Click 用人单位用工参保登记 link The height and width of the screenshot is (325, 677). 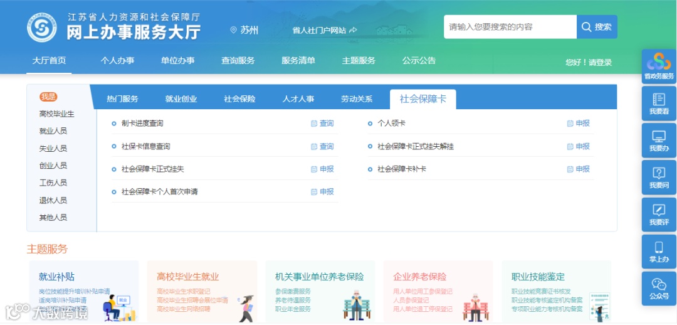[x=423, y=291]
